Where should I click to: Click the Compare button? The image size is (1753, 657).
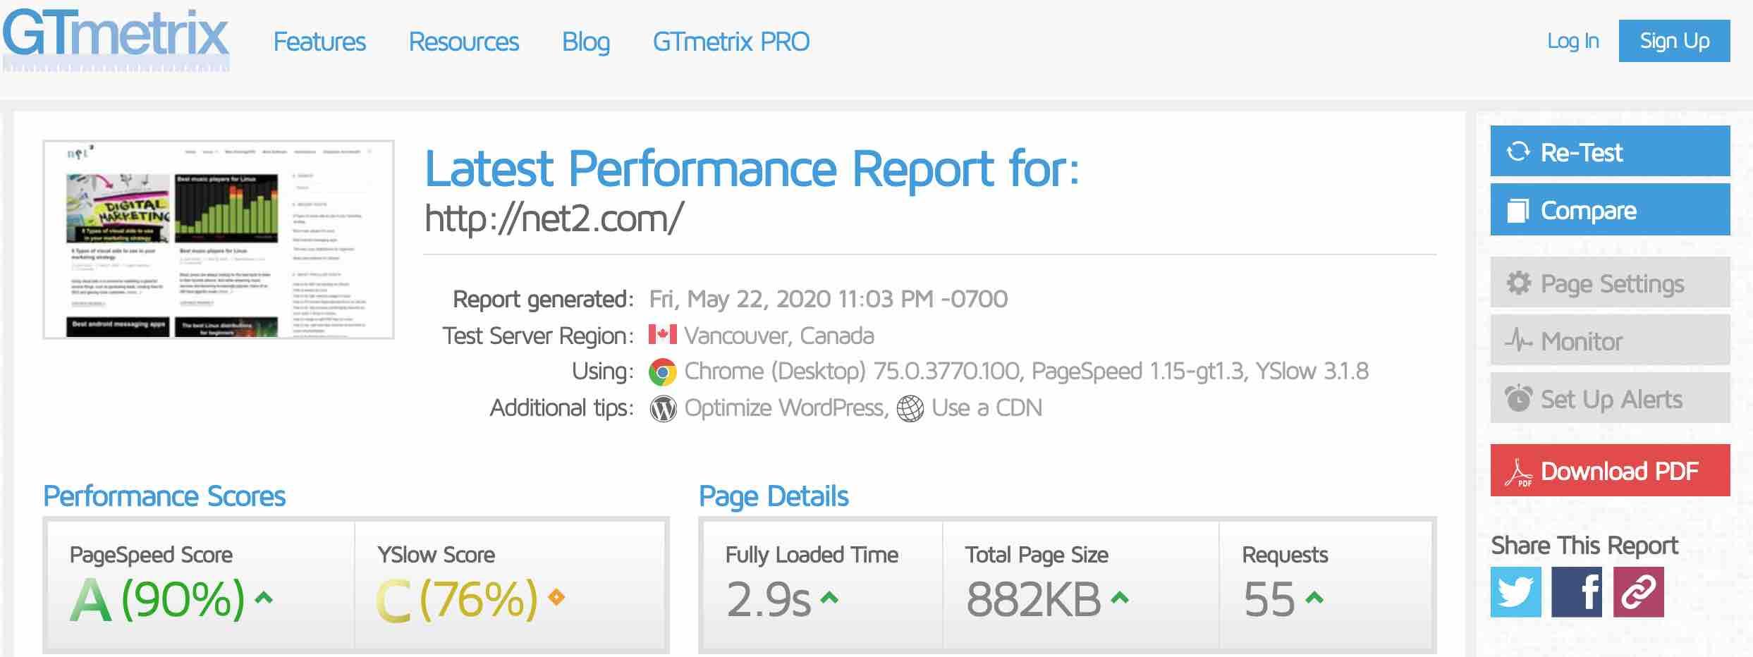point(1611,209)
